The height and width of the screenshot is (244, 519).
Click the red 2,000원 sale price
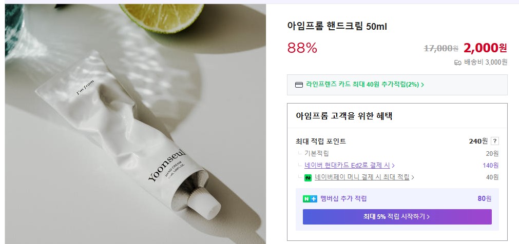(x=485, y=48)
